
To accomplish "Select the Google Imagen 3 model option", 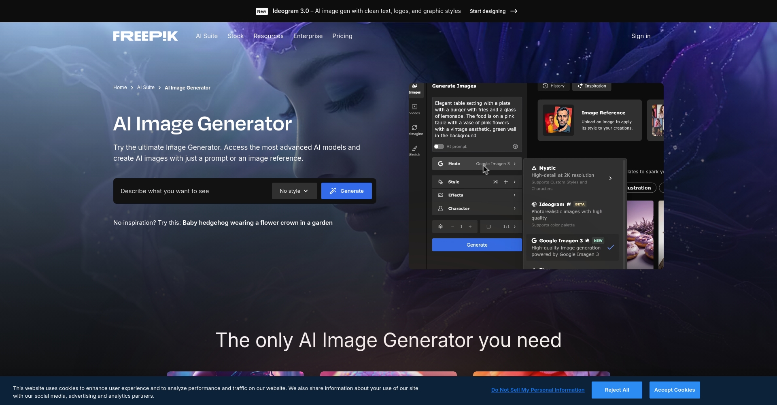I will tap(573, 247).
